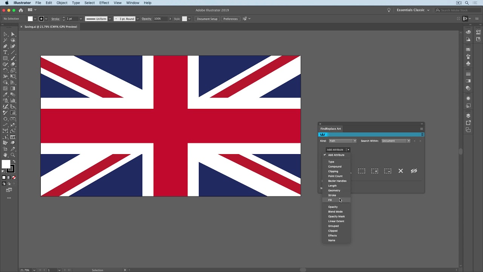Toggle the hide (crossed eye) icon in FindReplace panel
Screen dimensions: 483x272
414,171
